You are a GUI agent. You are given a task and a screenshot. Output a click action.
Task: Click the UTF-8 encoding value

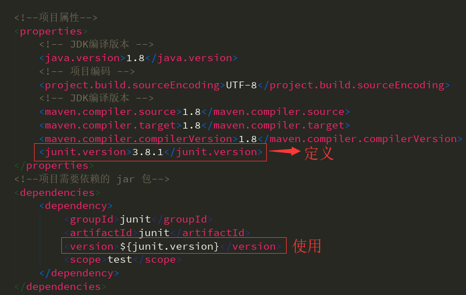tap(241, 85)
